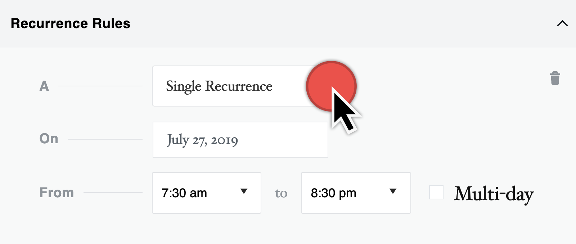
Task: Click the 'On' row label
Action: tap(49, 139)
